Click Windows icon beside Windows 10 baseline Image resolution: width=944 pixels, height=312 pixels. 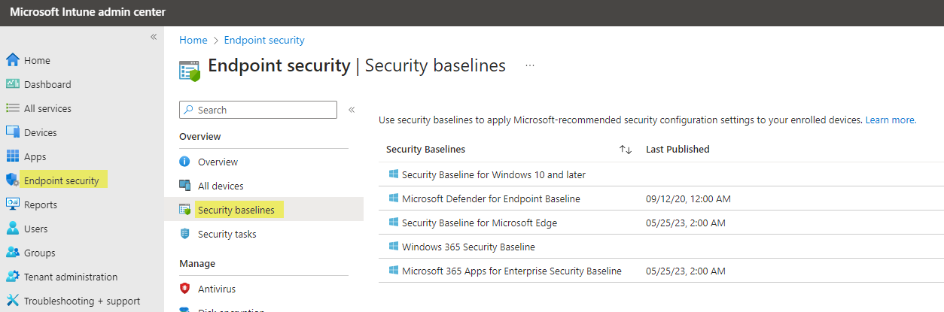pos(393,174)
